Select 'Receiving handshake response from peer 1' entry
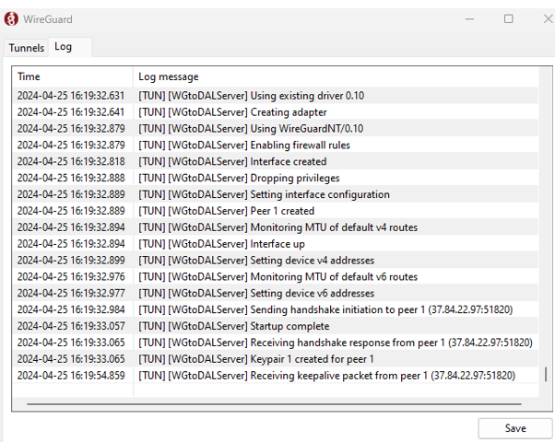The height and width of the screenshot is (442, 555). pos(275,343)
